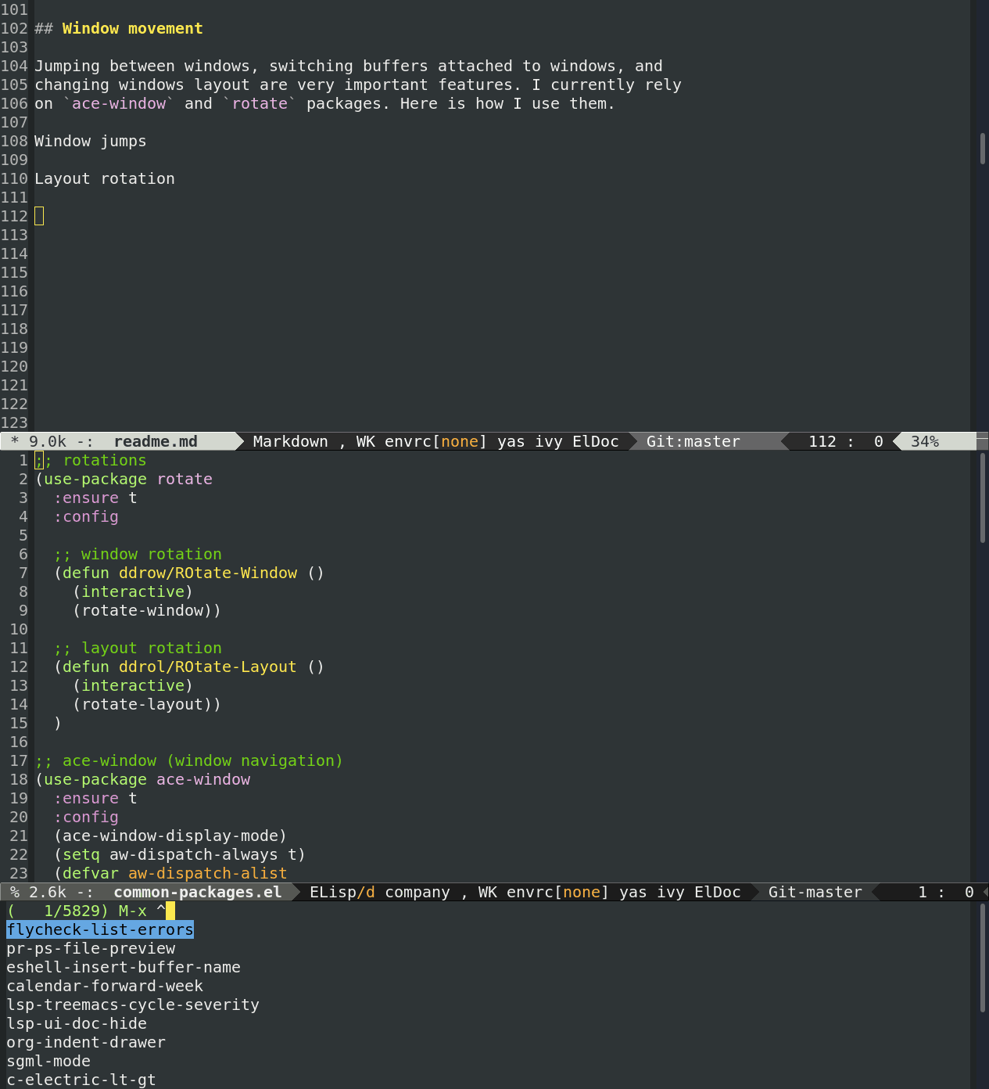This screenshot has height=1089, width=989.
Task: Pick eshell-insert-buffer-name from completion list
Action: [124, 967]
